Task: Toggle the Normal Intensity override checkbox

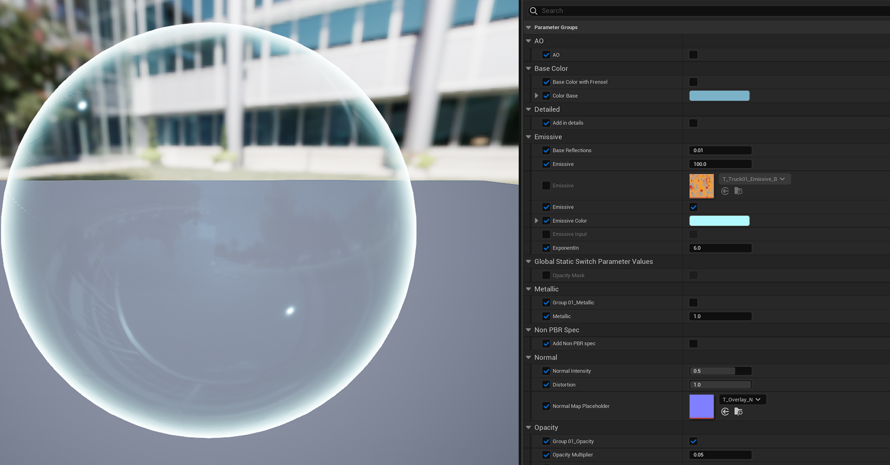Action: click(x=546, y=371)
